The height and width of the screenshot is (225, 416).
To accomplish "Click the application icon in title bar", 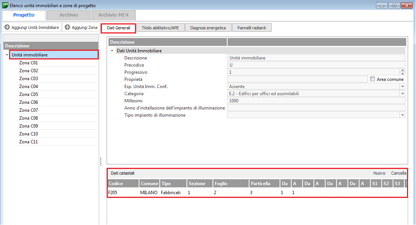I will tap(5, 5).
